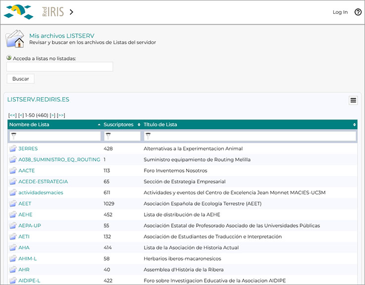Screen dimensions: 365x285
Task: Open the AACTE list
Action: point(27,171)
